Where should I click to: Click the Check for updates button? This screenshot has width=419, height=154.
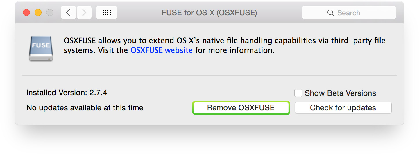[343, 108]
